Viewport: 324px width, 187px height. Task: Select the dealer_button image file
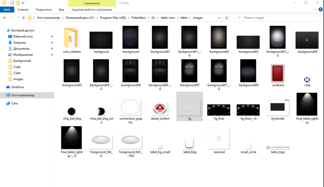tap(160, 111)
